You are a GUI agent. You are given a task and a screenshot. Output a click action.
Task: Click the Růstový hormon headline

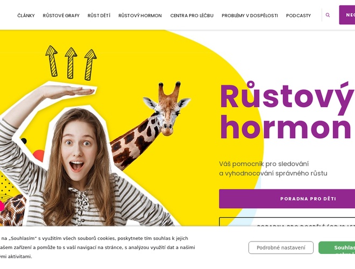[x=286, y=111]
